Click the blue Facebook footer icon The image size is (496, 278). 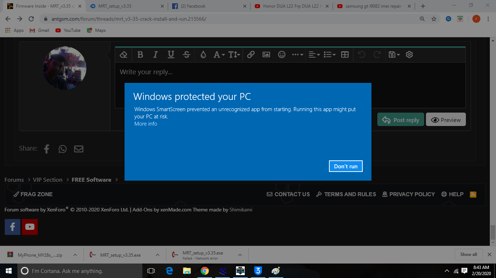12,227
